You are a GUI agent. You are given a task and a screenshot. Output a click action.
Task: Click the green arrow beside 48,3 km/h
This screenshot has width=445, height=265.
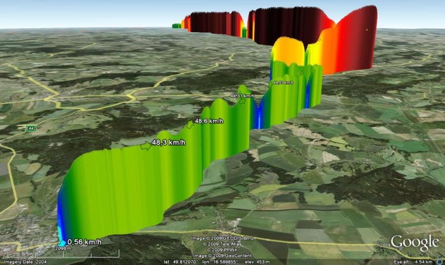pos(146,146)
